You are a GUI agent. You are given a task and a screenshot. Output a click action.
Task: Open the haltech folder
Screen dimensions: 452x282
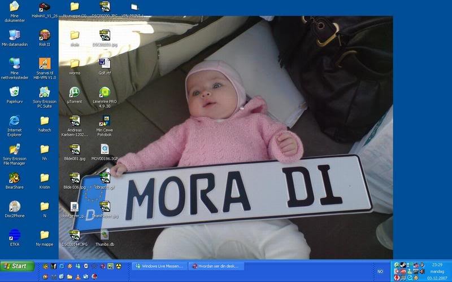click(x=44, y=121)
